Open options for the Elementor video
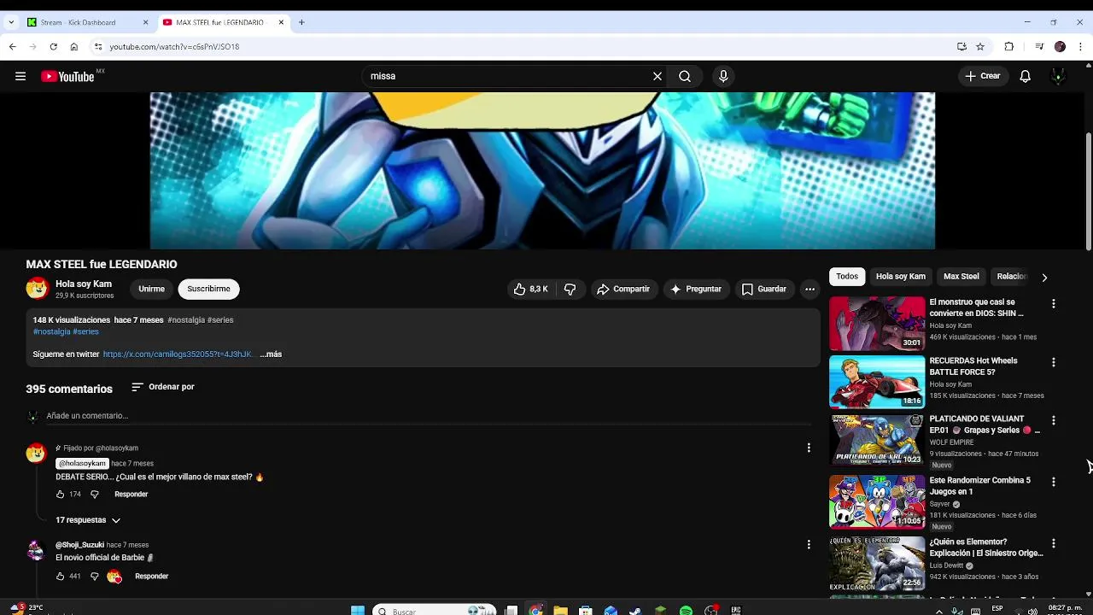 pyautogui.click(x=1053, y=543)
